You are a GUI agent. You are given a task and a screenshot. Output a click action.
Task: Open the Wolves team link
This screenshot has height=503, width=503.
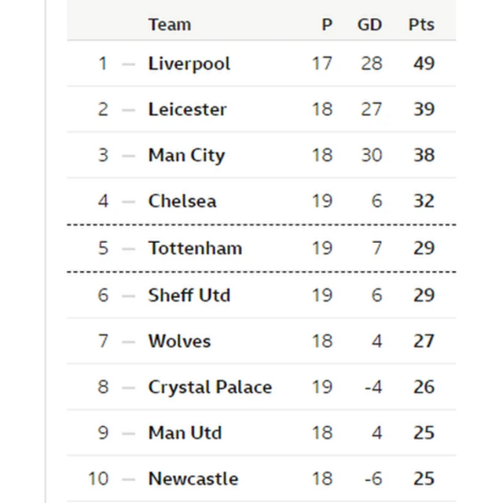(179, 341)
